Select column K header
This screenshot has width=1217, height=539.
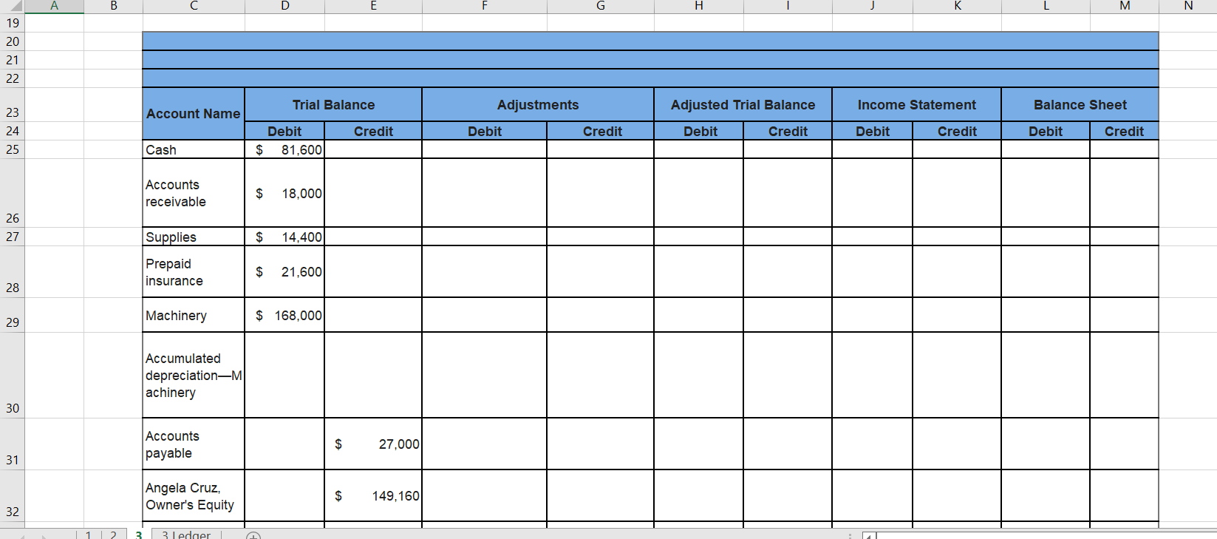957,6
